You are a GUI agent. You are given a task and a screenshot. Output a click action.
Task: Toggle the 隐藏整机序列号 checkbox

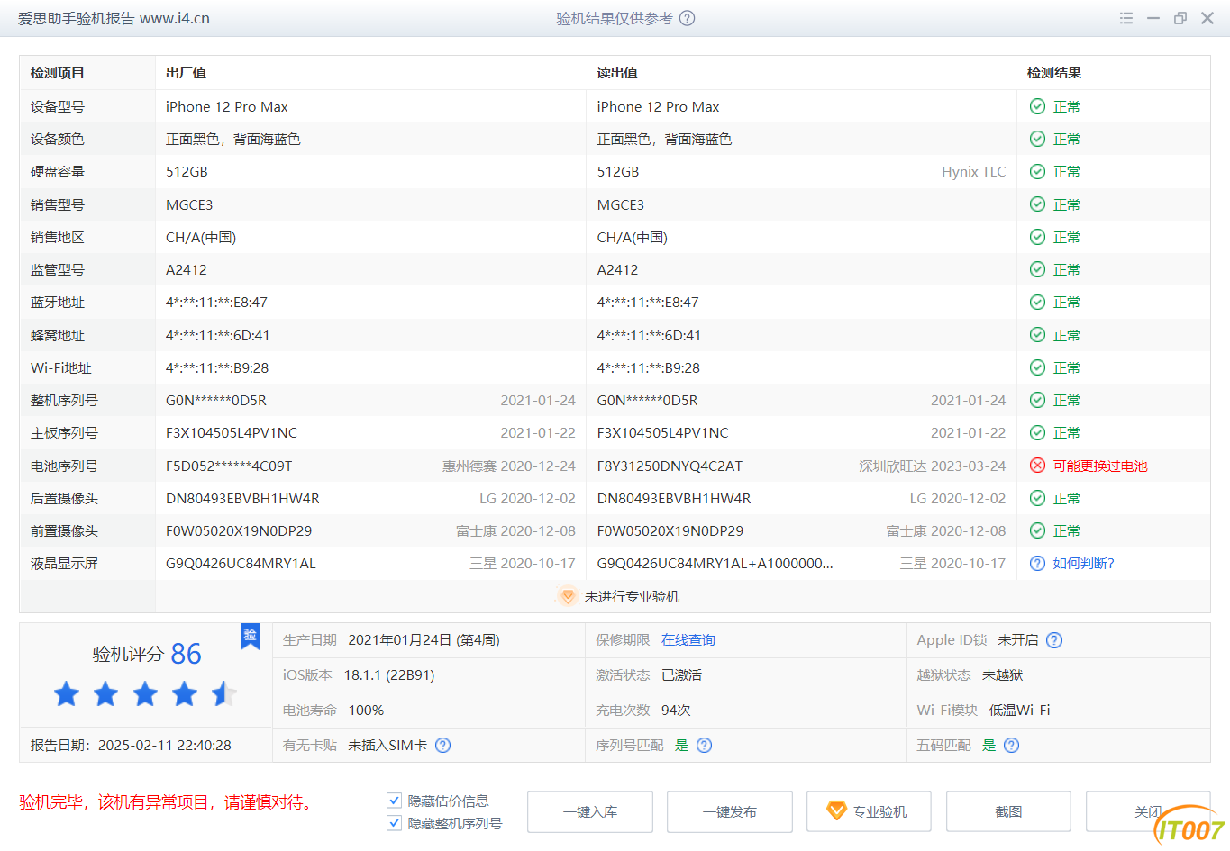point(394,822)
